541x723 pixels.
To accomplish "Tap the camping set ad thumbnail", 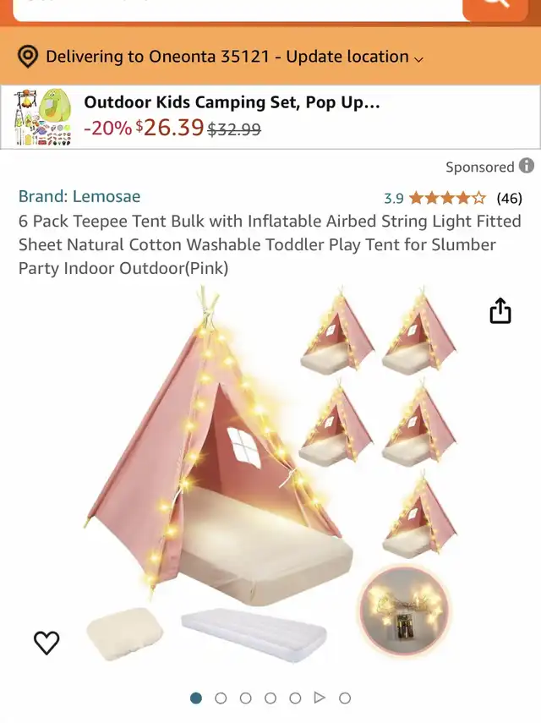I will point(43,118).
